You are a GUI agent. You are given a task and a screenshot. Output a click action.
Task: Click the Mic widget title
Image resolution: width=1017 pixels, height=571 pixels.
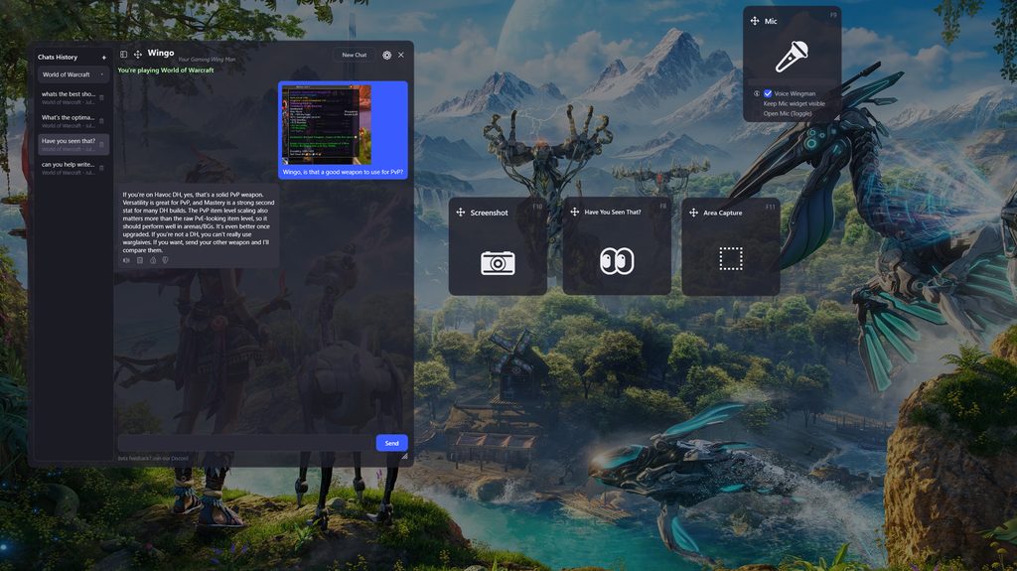pyautogui.click(x=771, y=22)
